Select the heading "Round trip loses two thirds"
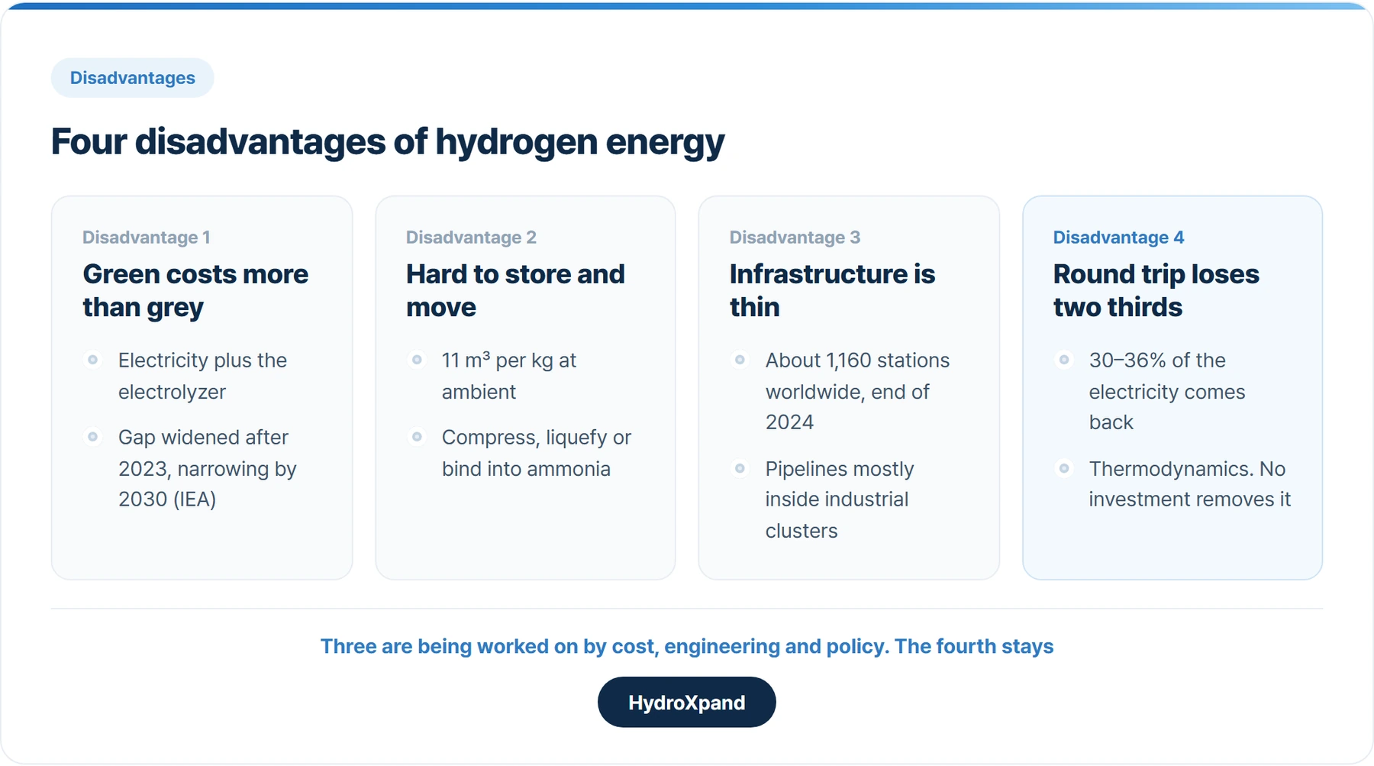Viewport: 1374px width, 766px height. point(1156,290)
